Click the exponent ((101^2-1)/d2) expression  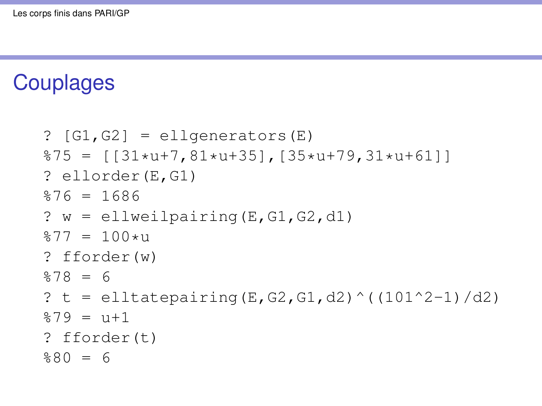point(434,297)
